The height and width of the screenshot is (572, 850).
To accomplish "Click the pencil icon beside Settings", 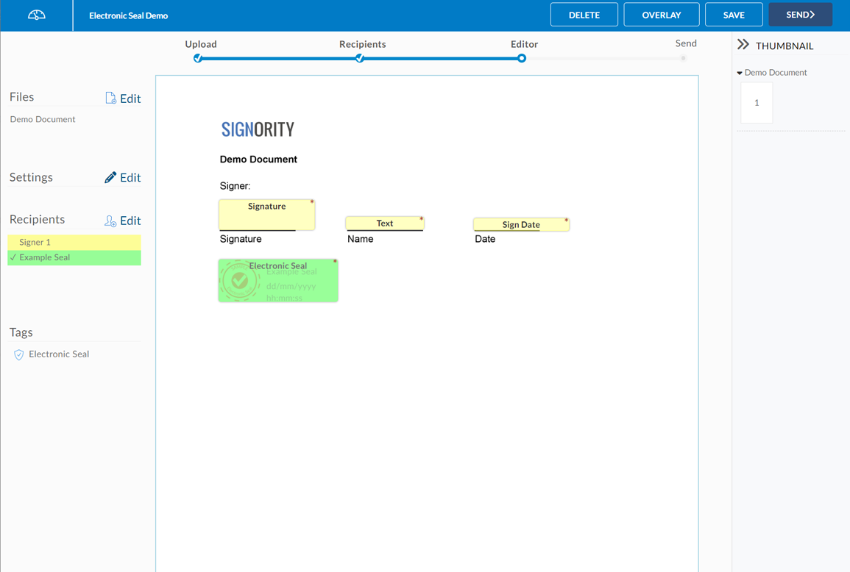I will [110, 177].
